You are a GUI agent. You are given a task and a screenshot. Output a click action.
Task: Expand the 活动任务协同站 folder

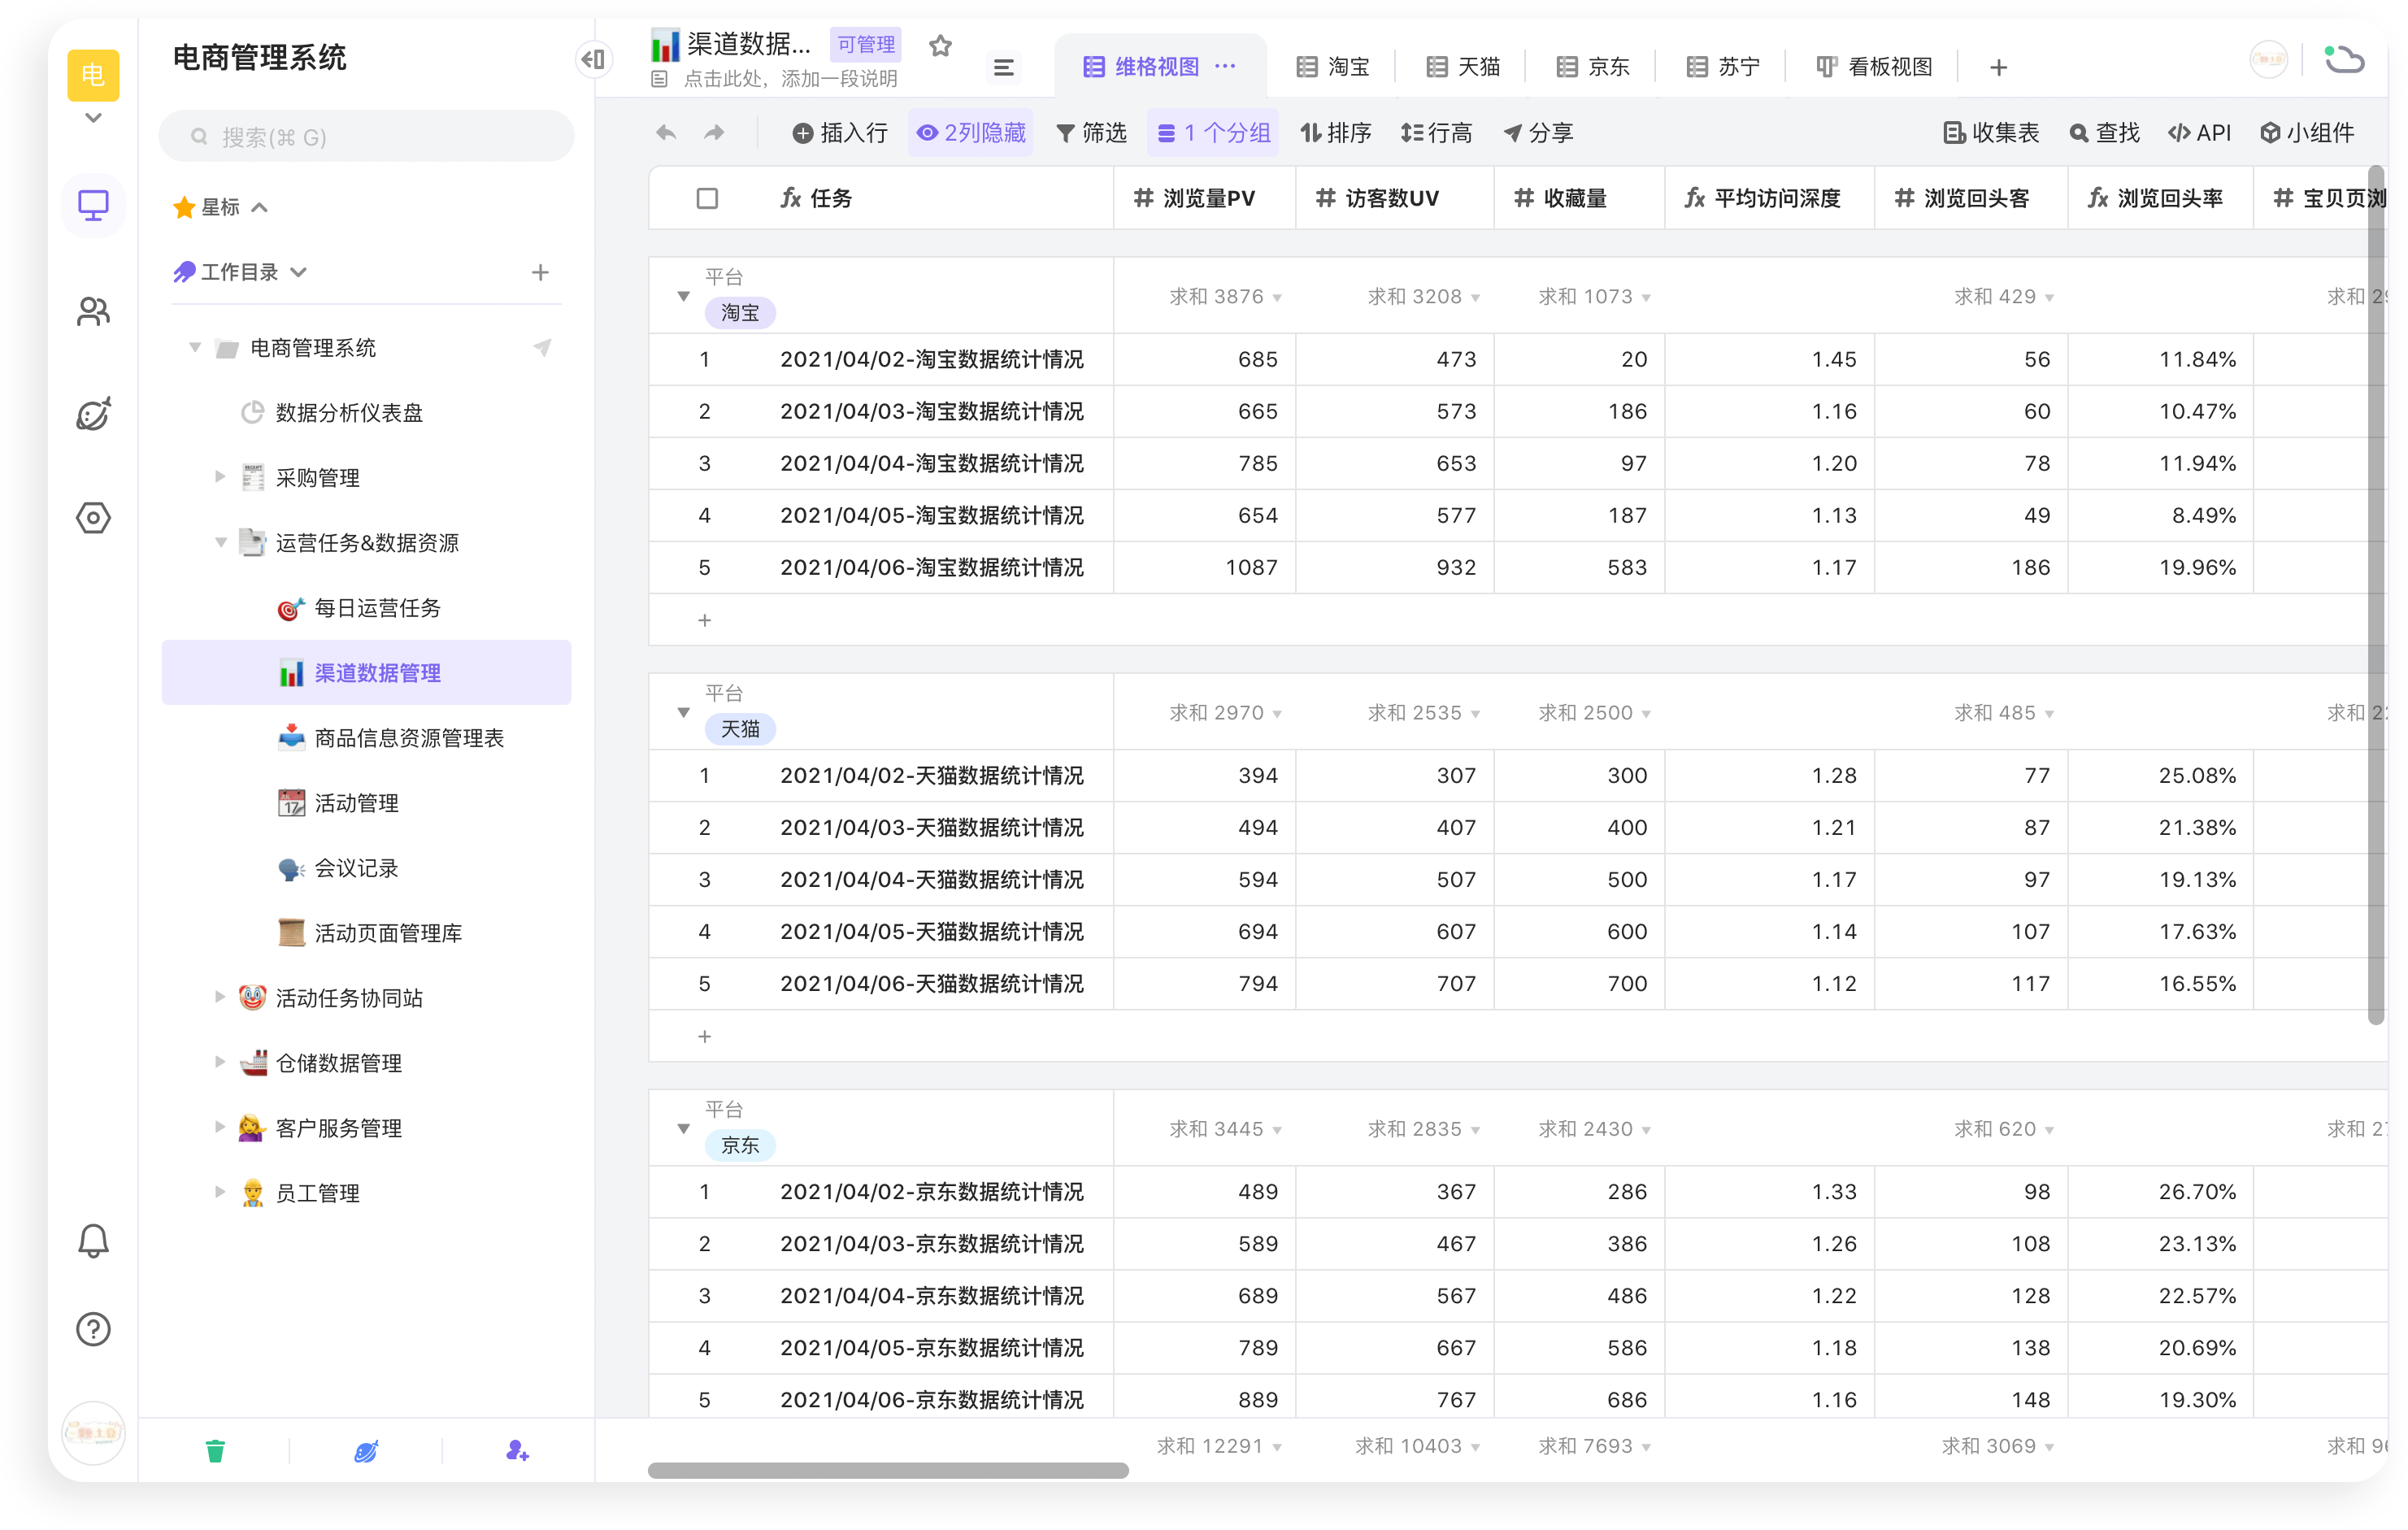point(220,996)
